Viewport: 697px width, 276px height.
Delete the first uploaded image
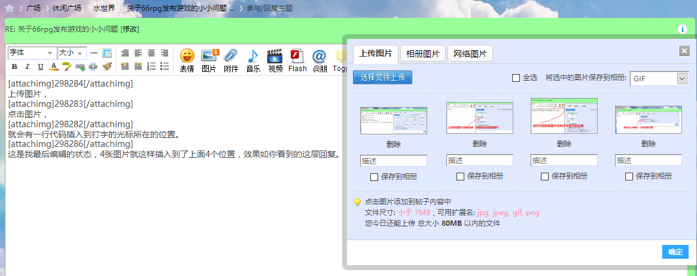394,144
